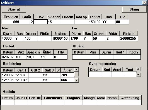
Task: Click Galt 1 value S10046
Action: pos(22,80)
